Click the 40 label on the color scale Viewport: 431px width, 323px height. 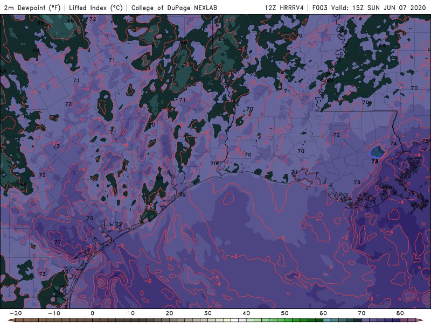coord(246,313)
